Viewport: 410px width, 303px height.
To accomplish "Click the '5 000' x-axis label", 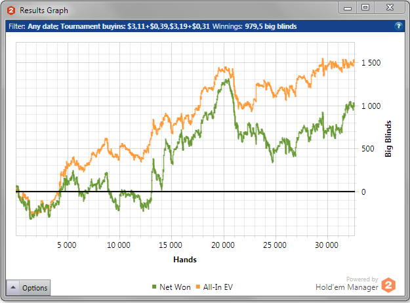I will pyautogui.click(x=67, y=245).
